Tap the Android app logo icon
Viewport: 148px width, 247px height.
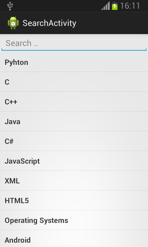click(x=13, y=23)
